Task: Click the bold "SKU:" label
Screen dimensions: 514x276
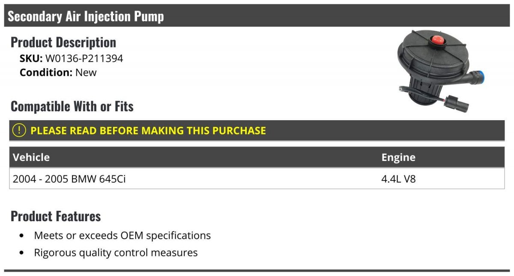Action: pos(31,59)
